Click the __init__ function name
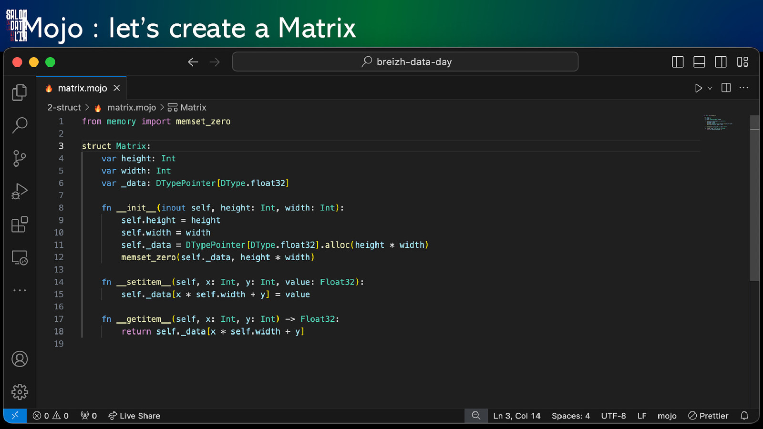This screenshot has width=763, height=429. [x=136, y=208]
